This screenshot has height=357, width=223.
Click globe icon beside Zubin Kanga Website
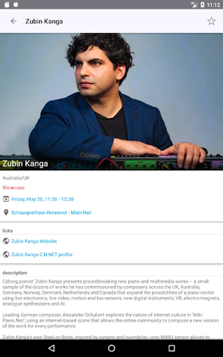click(x=6, y=241)
